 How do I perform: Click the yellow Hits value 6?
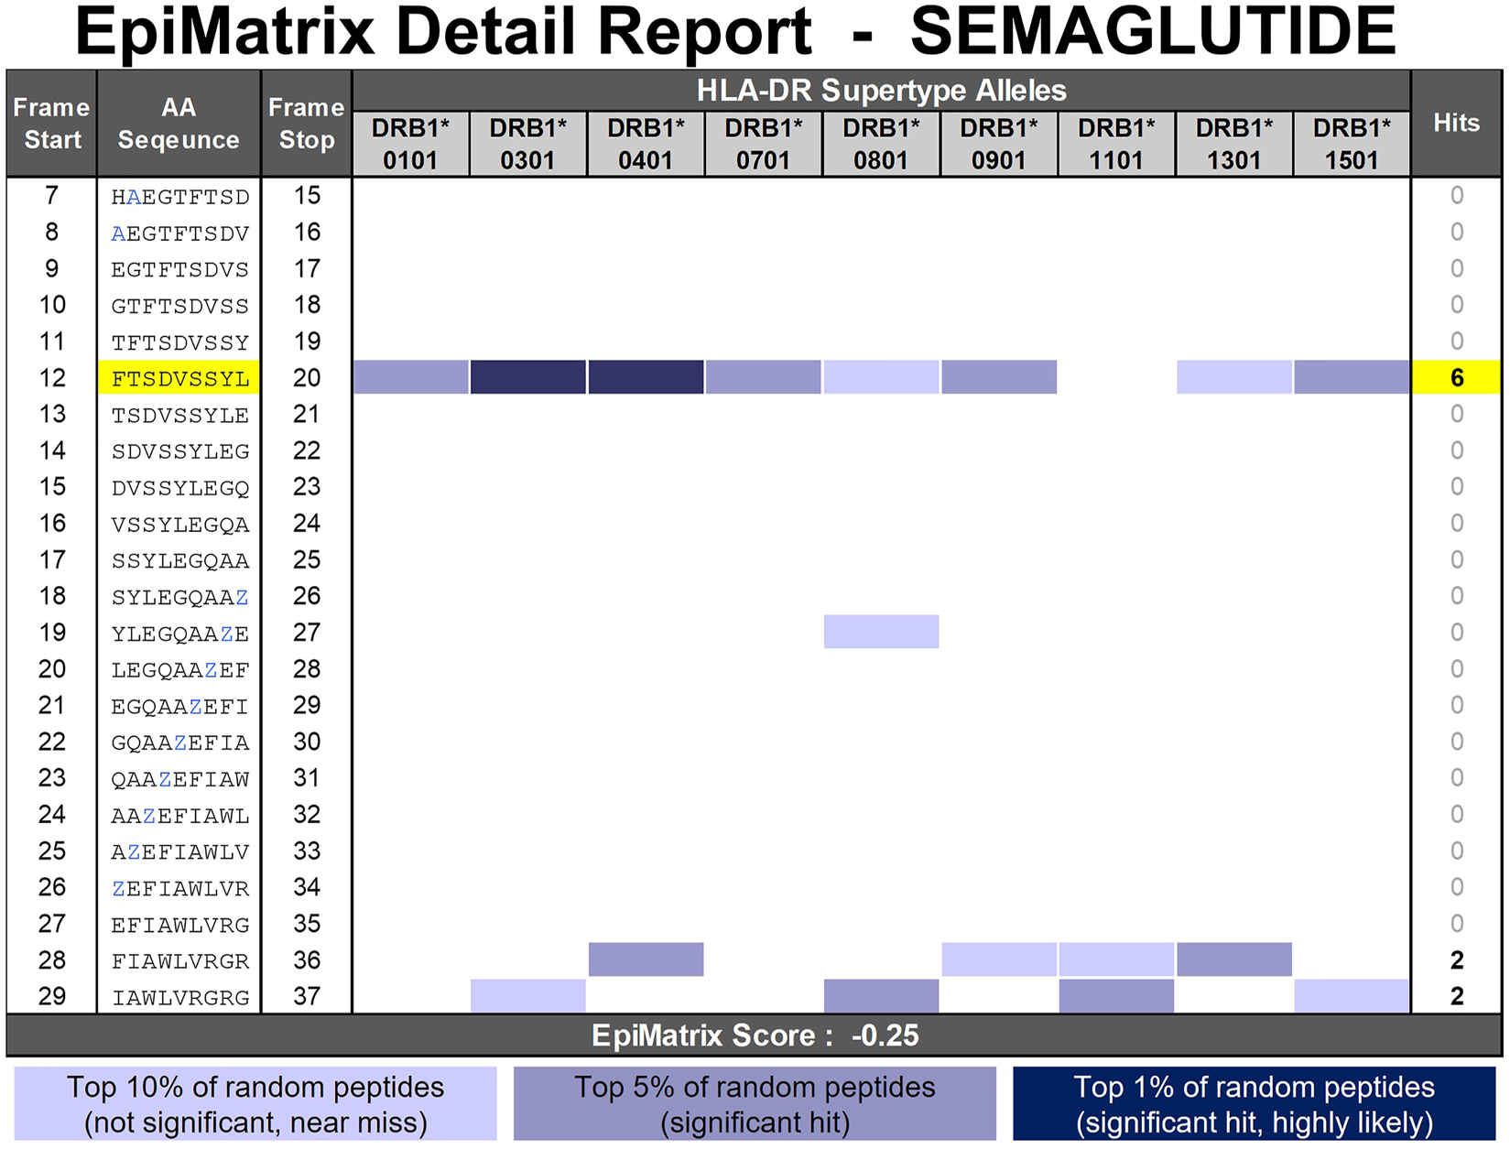1456,378
